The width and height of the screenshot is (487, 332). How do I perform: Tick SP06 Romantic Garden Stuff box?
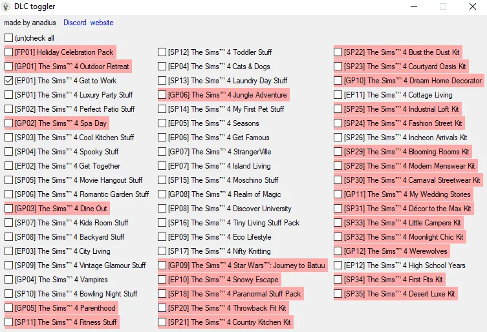point(8,194)
